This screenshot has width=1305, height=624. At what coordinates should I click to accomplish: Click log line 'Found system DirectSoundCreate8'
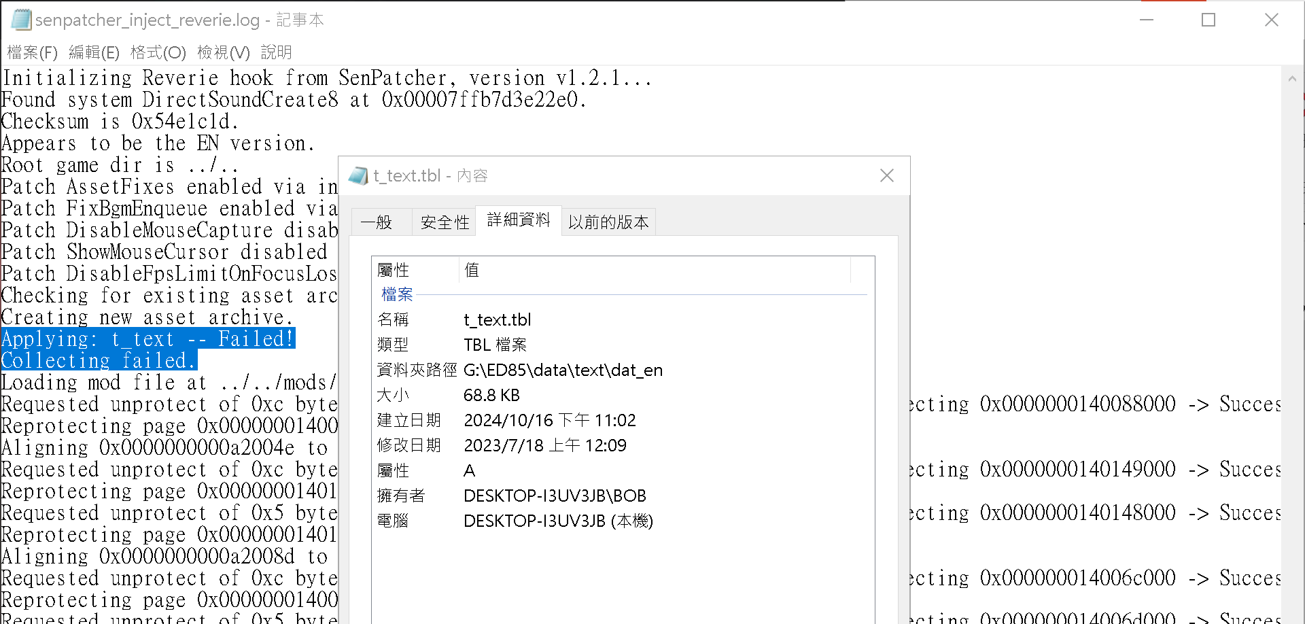click(x=294, y=100)
